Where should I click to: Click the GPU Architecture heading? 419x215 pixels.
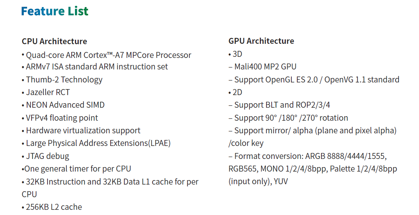click(261, 41)
